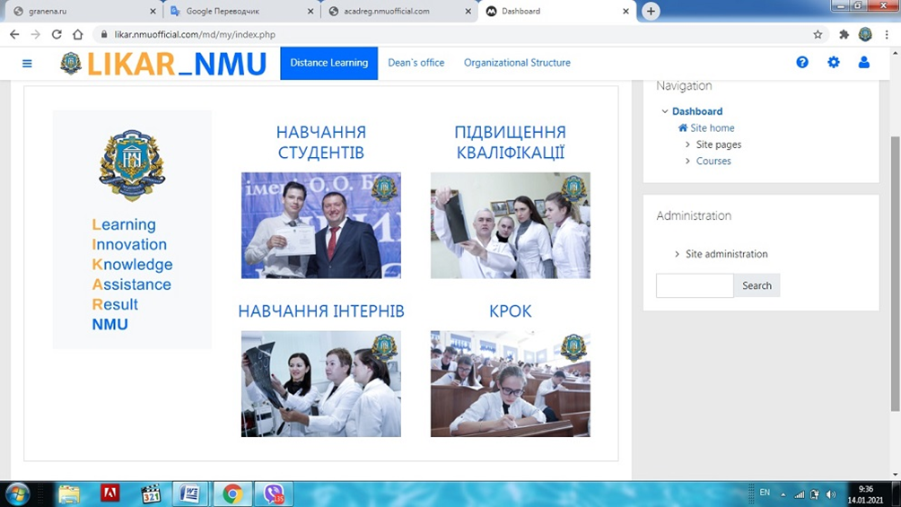
Task: Open the Site home link
Action: click(x=712, y=128)
